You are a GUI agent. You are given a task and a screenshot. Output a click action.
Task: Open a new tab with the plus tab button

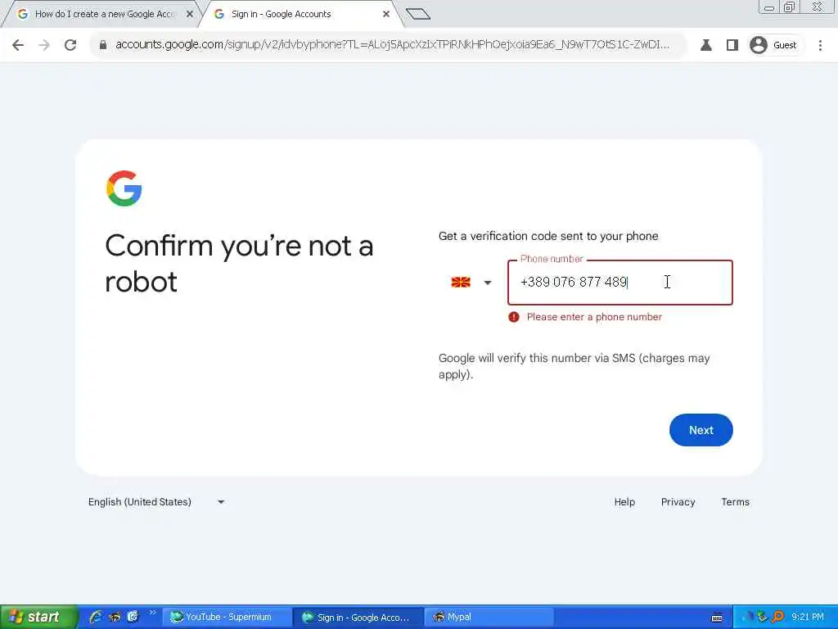(x=418, y=14)
